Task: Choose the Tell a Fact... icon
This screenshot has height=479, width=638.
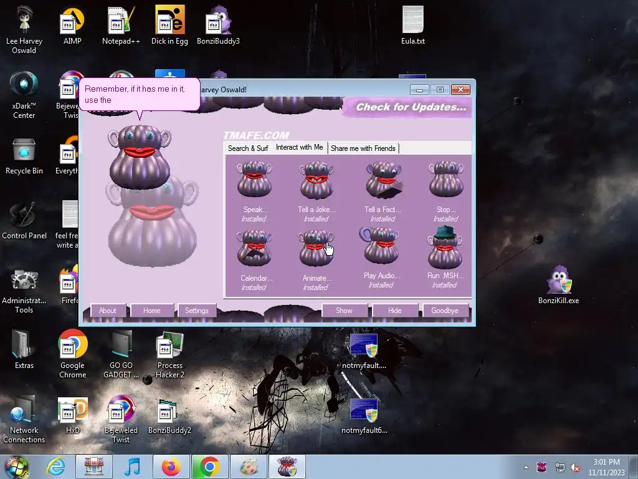Action: tap(384, 179)
